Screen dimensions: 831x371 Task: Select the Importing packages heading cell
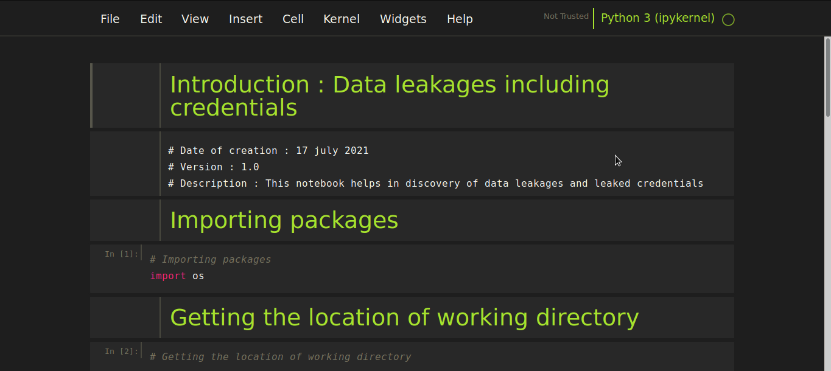click(284, 220)
